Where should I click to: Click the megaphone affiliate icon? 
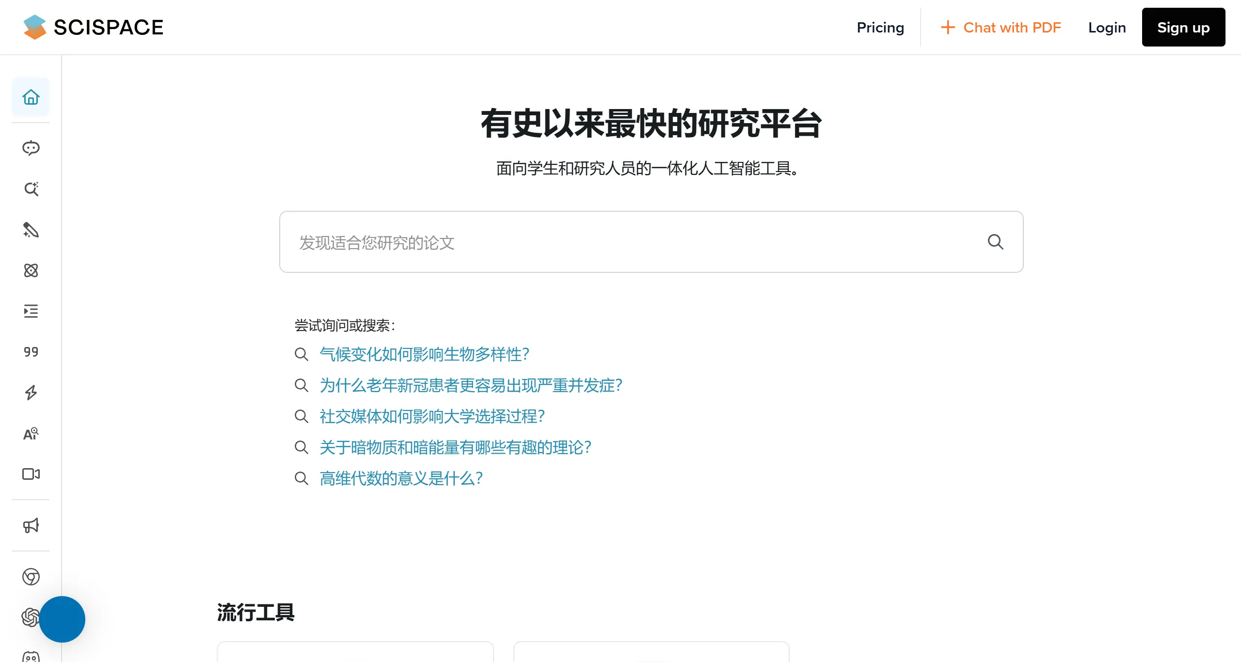[x=31, y=525]
